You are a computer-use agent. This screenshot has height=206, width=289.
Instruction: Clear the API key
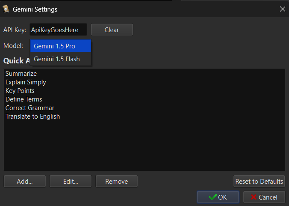coord(112,30)
